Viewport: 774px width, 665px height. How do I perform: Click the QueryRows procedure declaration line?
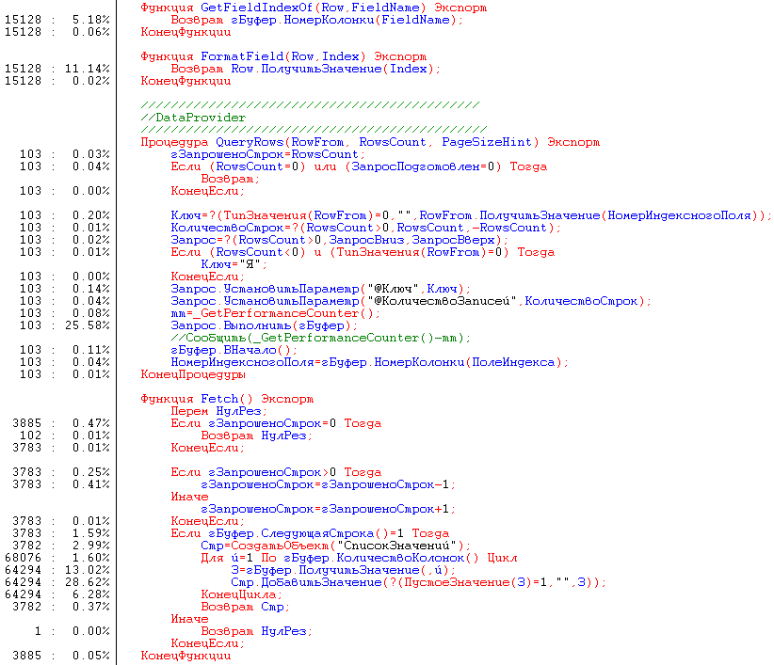click(x=369, y=142)
